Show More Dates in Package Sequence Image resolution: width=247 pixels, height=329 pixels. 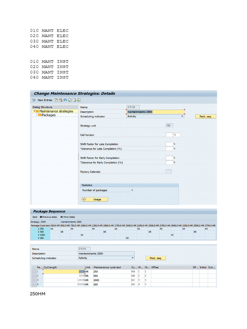pos(68,217)
